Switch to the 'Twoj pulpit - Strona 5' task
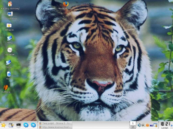This screenshot has width=173, height=129. (55, 123)
